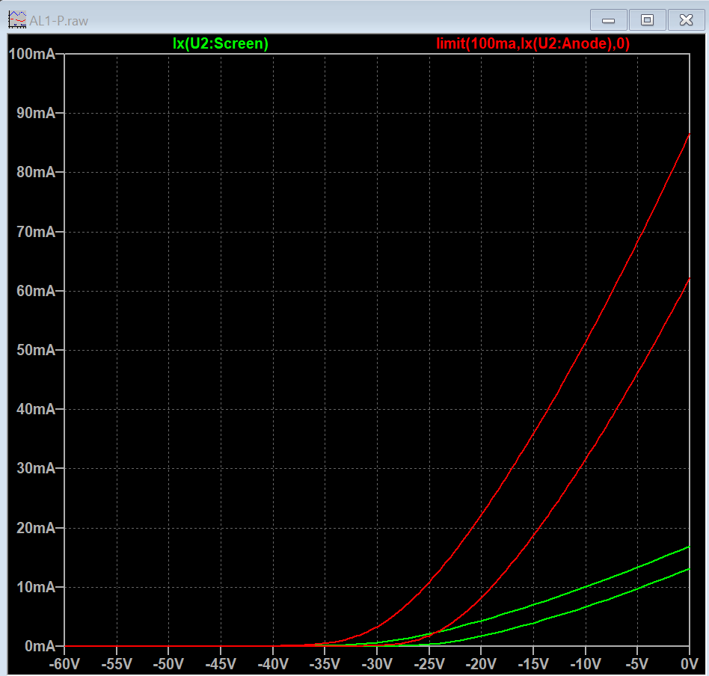709x676 pixels.
Task: Click the -45V horizontal axis label
Action: (221, 664)
